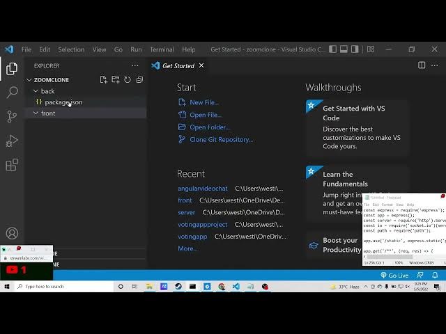The image size is (446, 334).
Task: Select the Get Started tab
Action: point(178,65)
